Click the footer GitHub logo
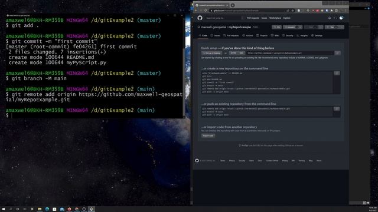The height and width of the screenshot is (212, 378). (x=197, y=161)
